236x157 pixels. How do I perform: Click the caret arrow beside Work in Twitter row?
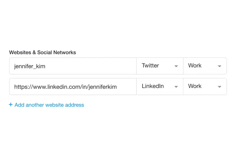pos(219,66)
